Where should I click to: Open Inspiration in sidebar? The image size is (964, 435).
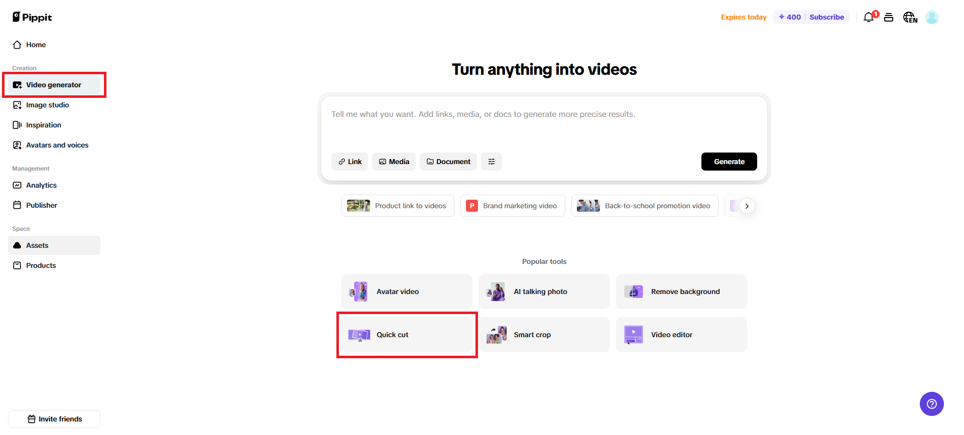tap(54, 125)
